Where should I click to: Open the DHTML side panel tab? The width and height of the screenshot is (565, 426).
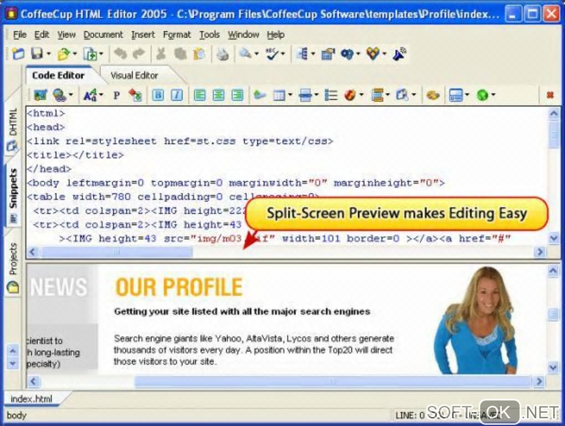tap(13, 129)
